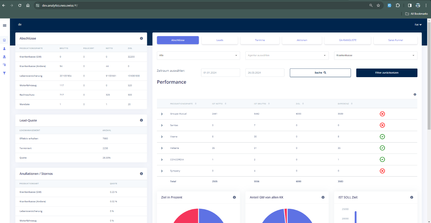Switch to the Leads tab

click(220, 40)
